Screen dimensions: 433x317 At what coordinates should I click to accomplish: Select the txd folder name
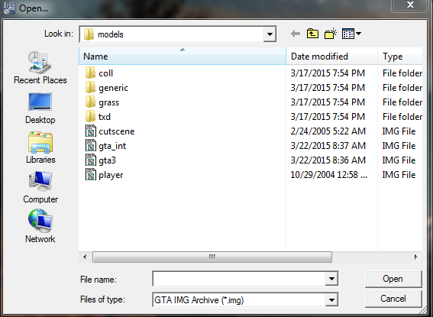[x=105, y=117]
